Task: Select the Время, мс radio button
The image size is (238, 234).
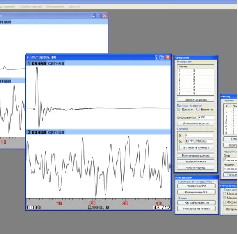Action: (x=198, y=110)
